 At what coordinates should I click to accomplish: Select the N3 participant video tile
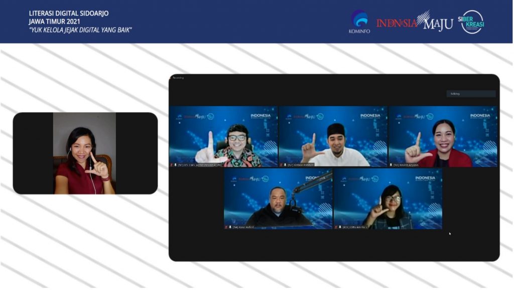tap(443, 136)
